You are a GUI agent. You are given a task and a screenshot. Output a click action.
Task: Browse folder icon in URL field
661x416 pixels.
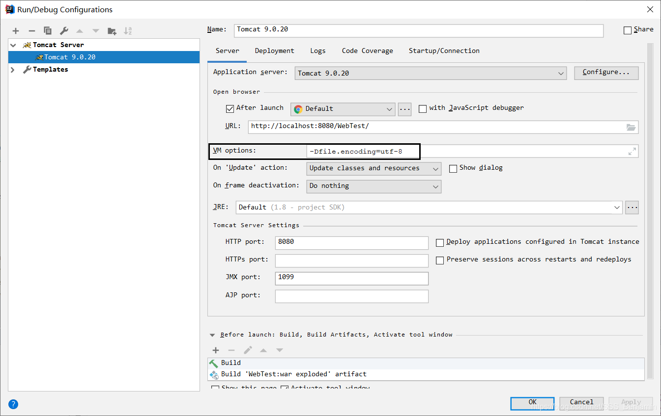coord(631,127)
